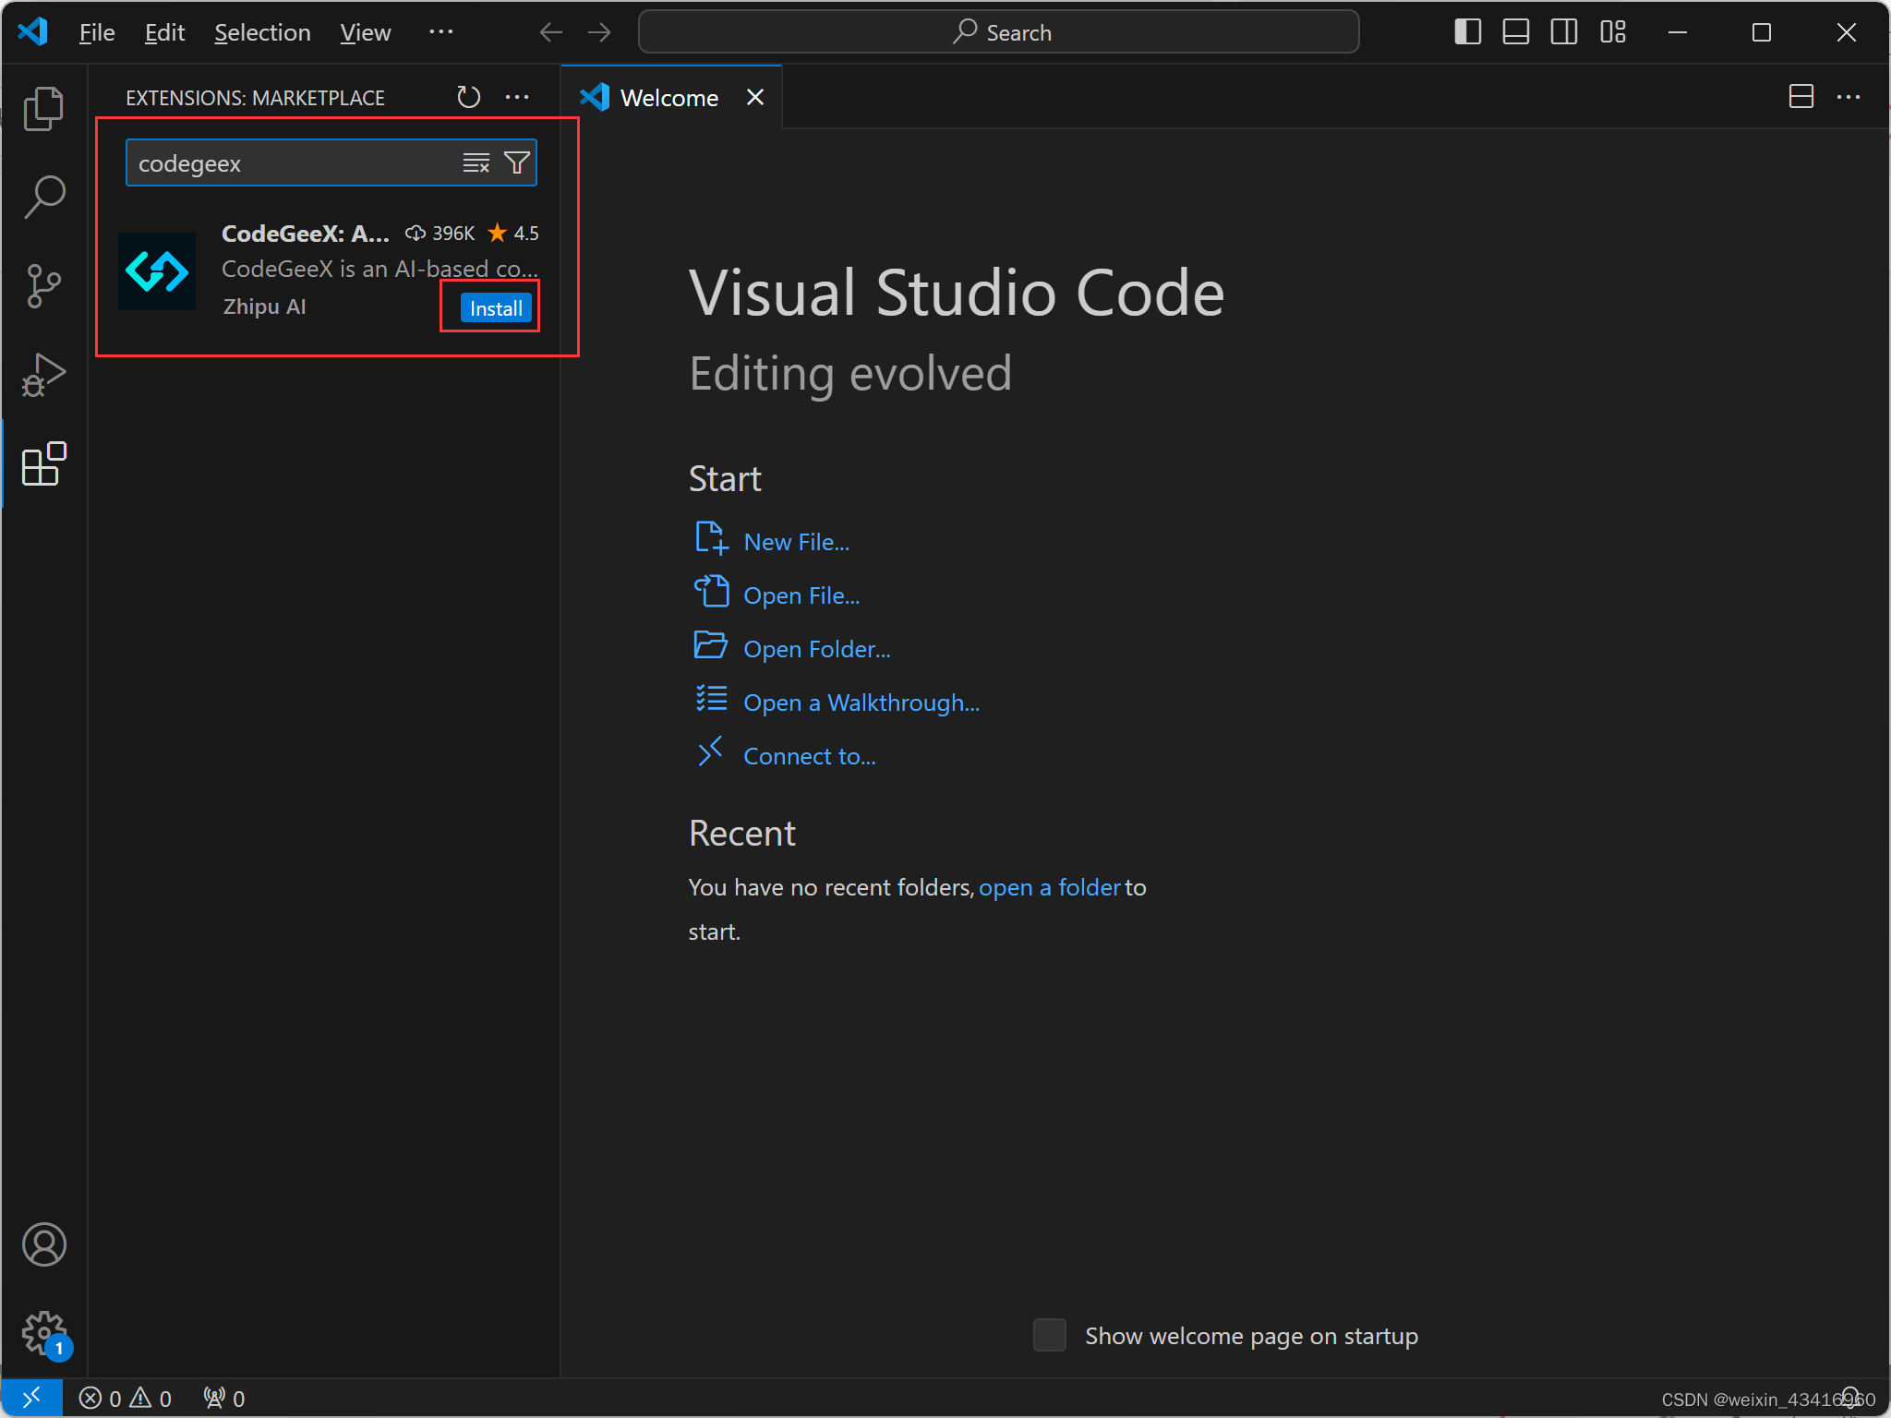Open the Edit menu
Viewport: 1891px width, 1418px height.
tap(164, 32)
